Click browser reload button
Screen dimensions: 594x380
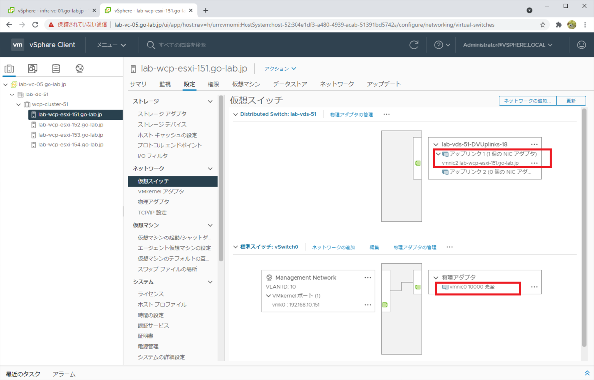tap(35, 24)
